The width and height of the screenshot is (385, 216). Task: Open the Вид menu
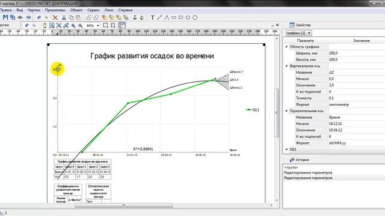pyautogui.click(x=20, y=10)
